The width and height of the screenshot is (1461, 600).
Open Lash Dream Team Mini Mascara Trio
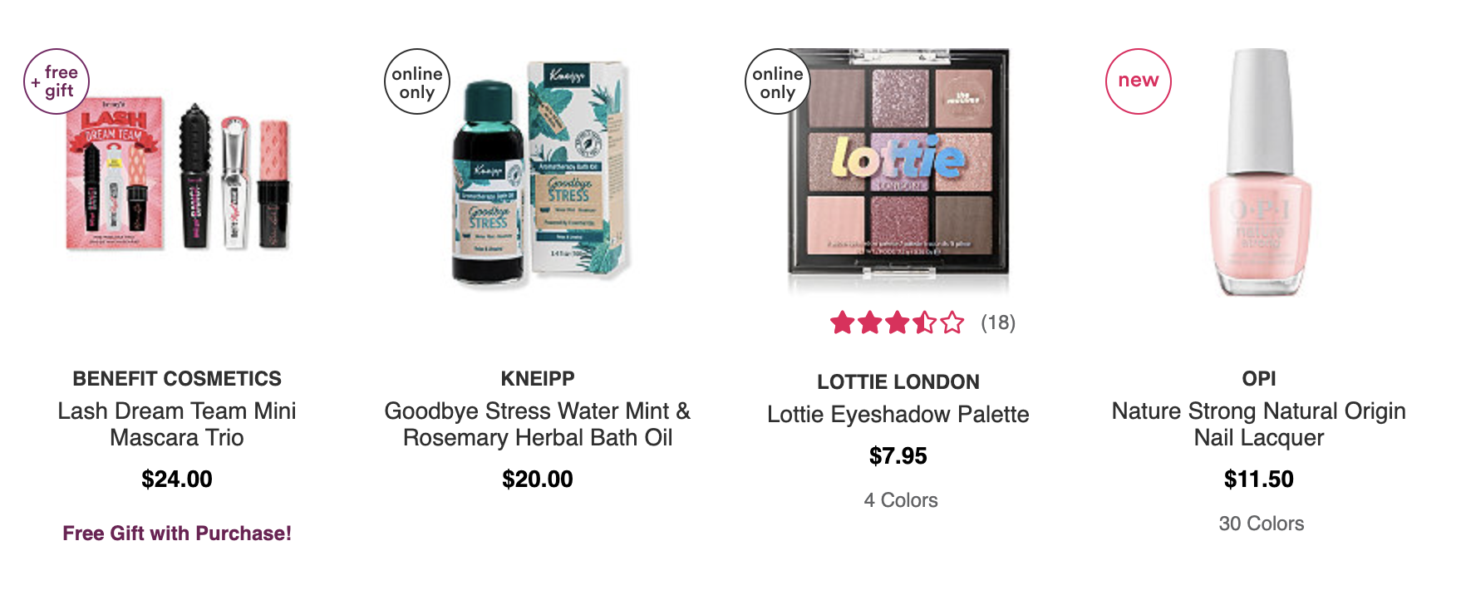pyautogui.click(x=177, y=424)
